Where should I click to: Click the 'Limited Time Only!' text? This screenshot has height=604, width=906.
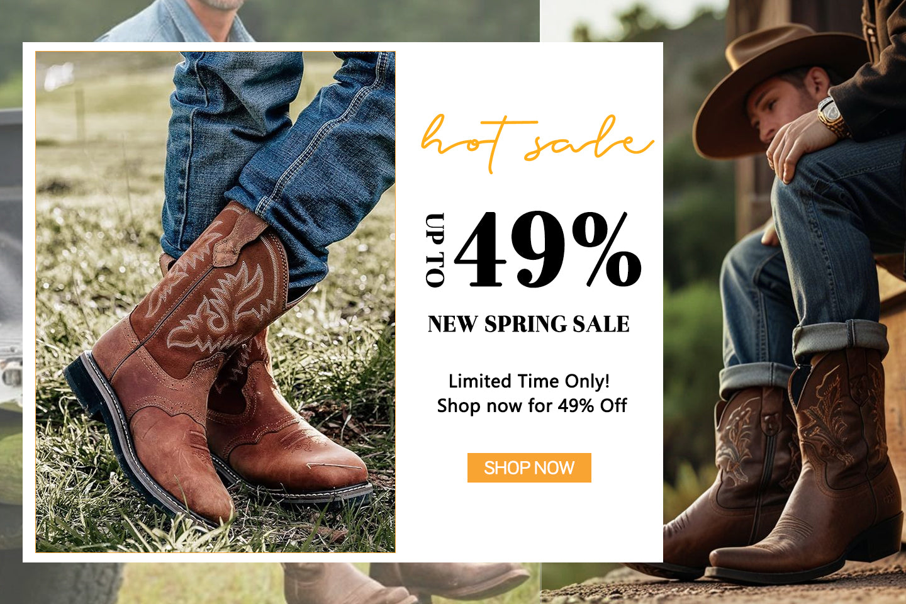529,381
